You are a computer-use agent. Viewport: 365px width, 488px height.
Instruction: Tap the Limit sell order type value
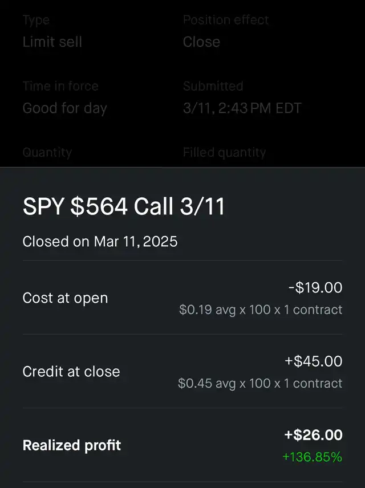pos(52,42)
